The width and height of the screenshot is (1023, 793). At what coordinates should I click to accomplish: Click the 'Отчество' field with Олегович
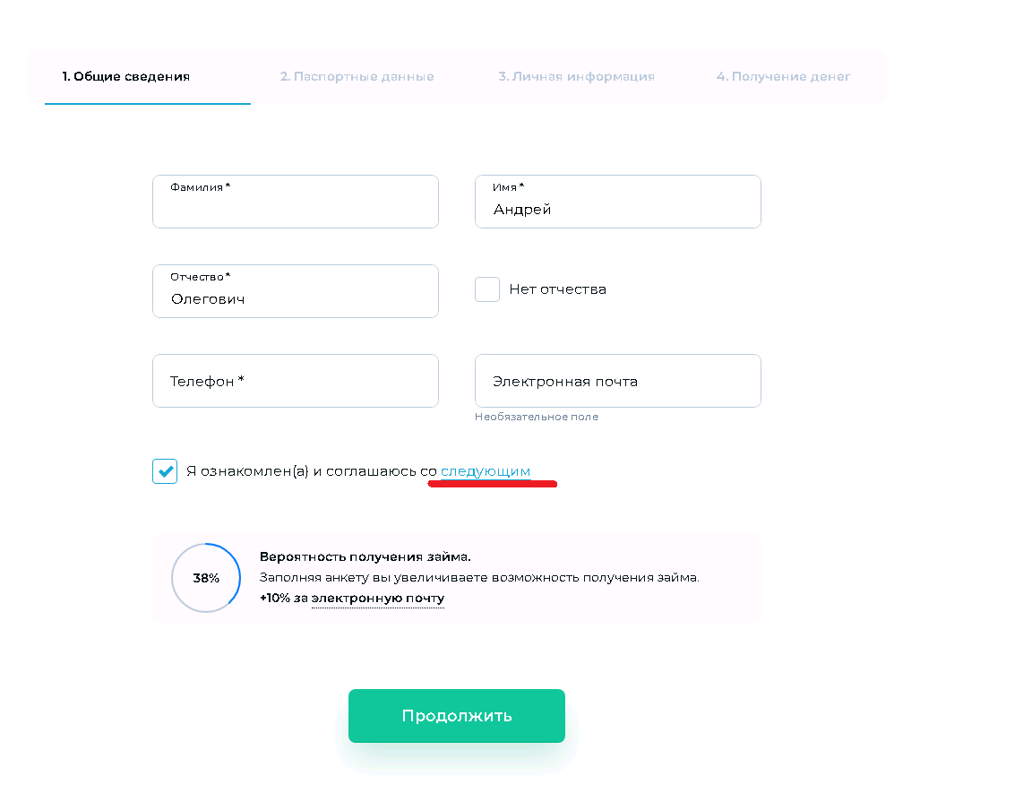point(296,297)
